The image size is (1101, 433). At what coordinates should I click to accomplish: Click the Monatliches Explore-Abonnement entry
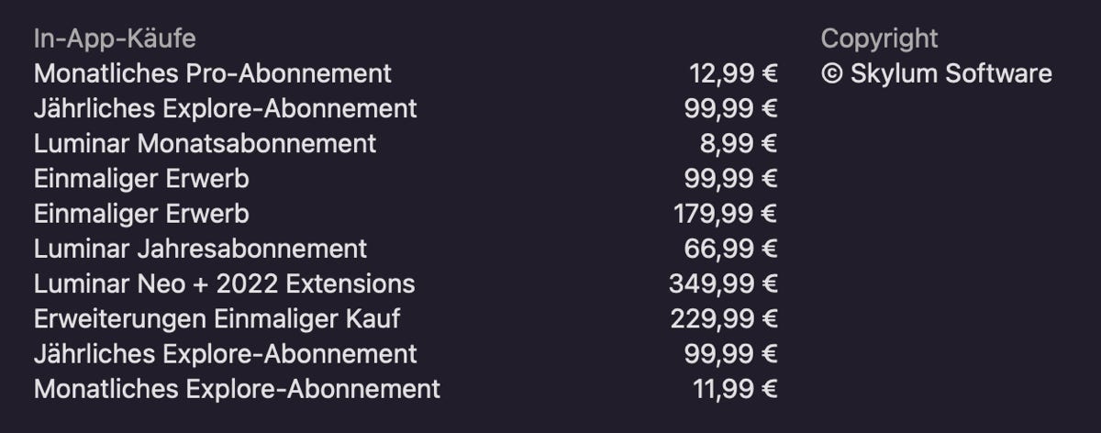click(x=237, y=389)
